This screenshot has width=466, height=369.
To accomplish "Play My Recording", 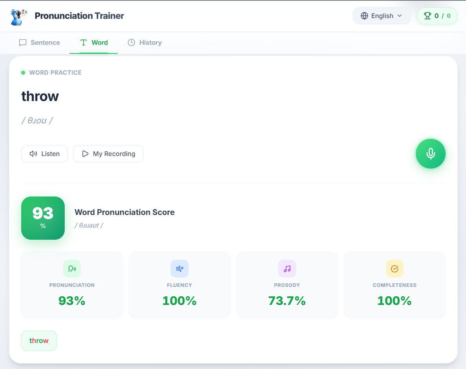I will [108, 154].
